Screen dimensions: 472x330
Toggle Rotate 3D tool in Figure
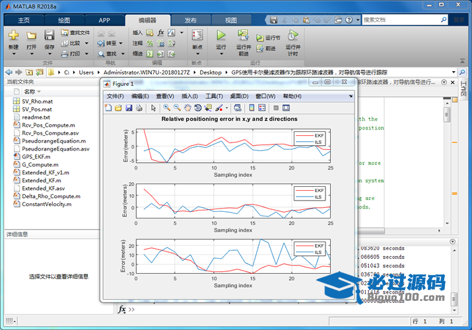click(x=198, y=108)
